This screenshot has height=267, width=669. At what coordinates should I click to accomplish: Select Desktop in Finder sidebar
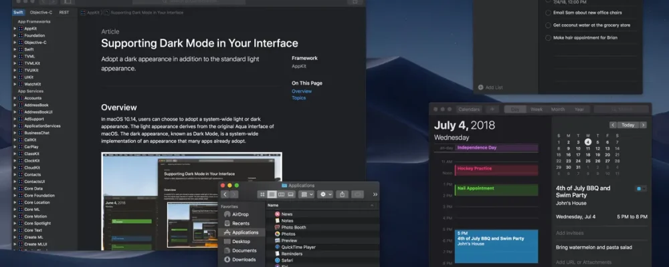(237, 242)
